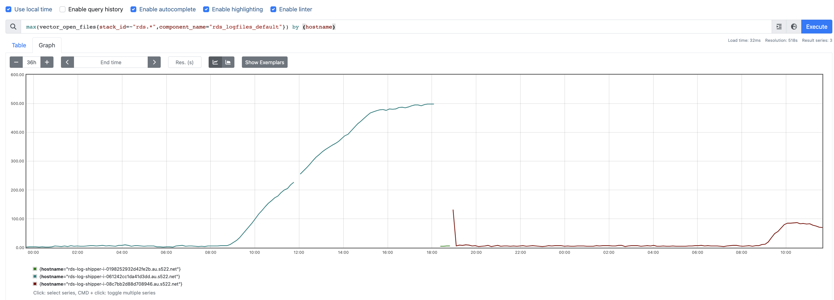
Task: Execute the PromQL query
Action: pyautogui.click(x=817, y=27)
